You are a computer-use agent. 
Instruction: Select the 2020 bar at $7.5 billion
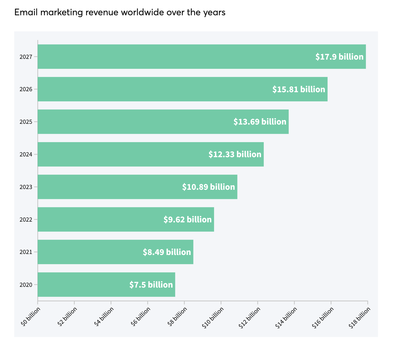106,285
